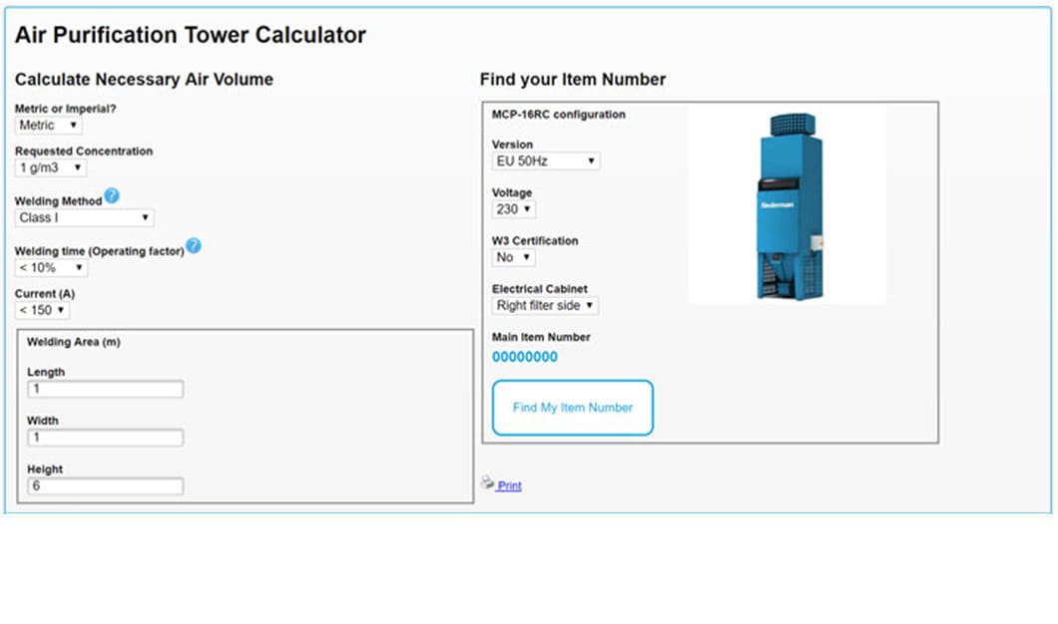
Task: Select Welding time operating factor dropdown
Action: coord(51,268)
